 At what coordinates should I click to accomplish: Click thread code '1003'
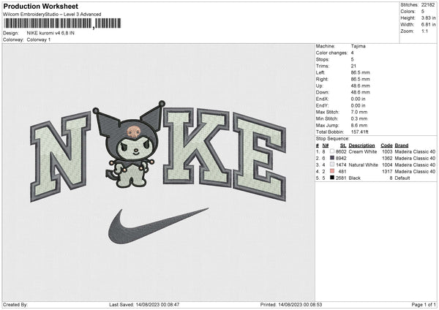click(387, 151)
